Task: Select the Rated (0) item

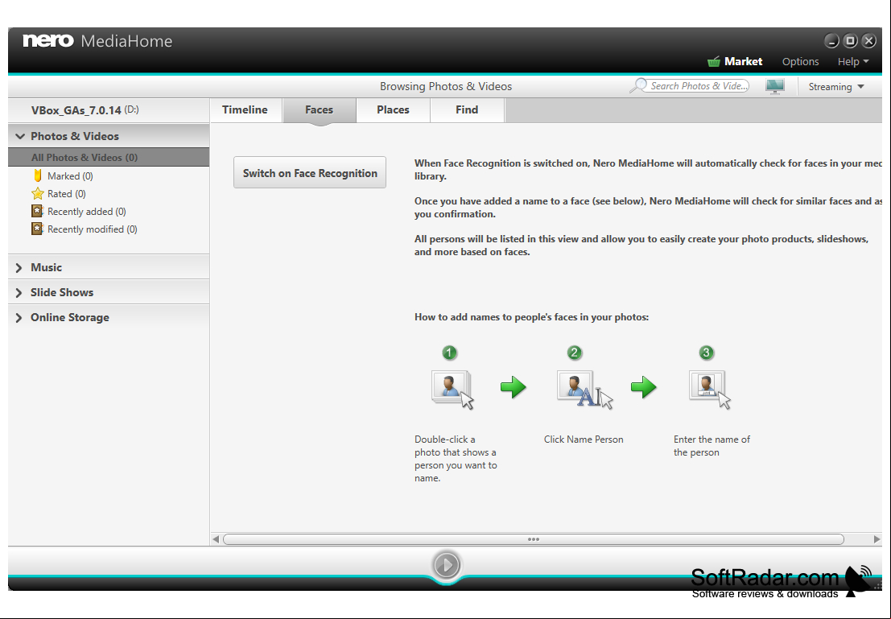Action: [x=67, y=194]
